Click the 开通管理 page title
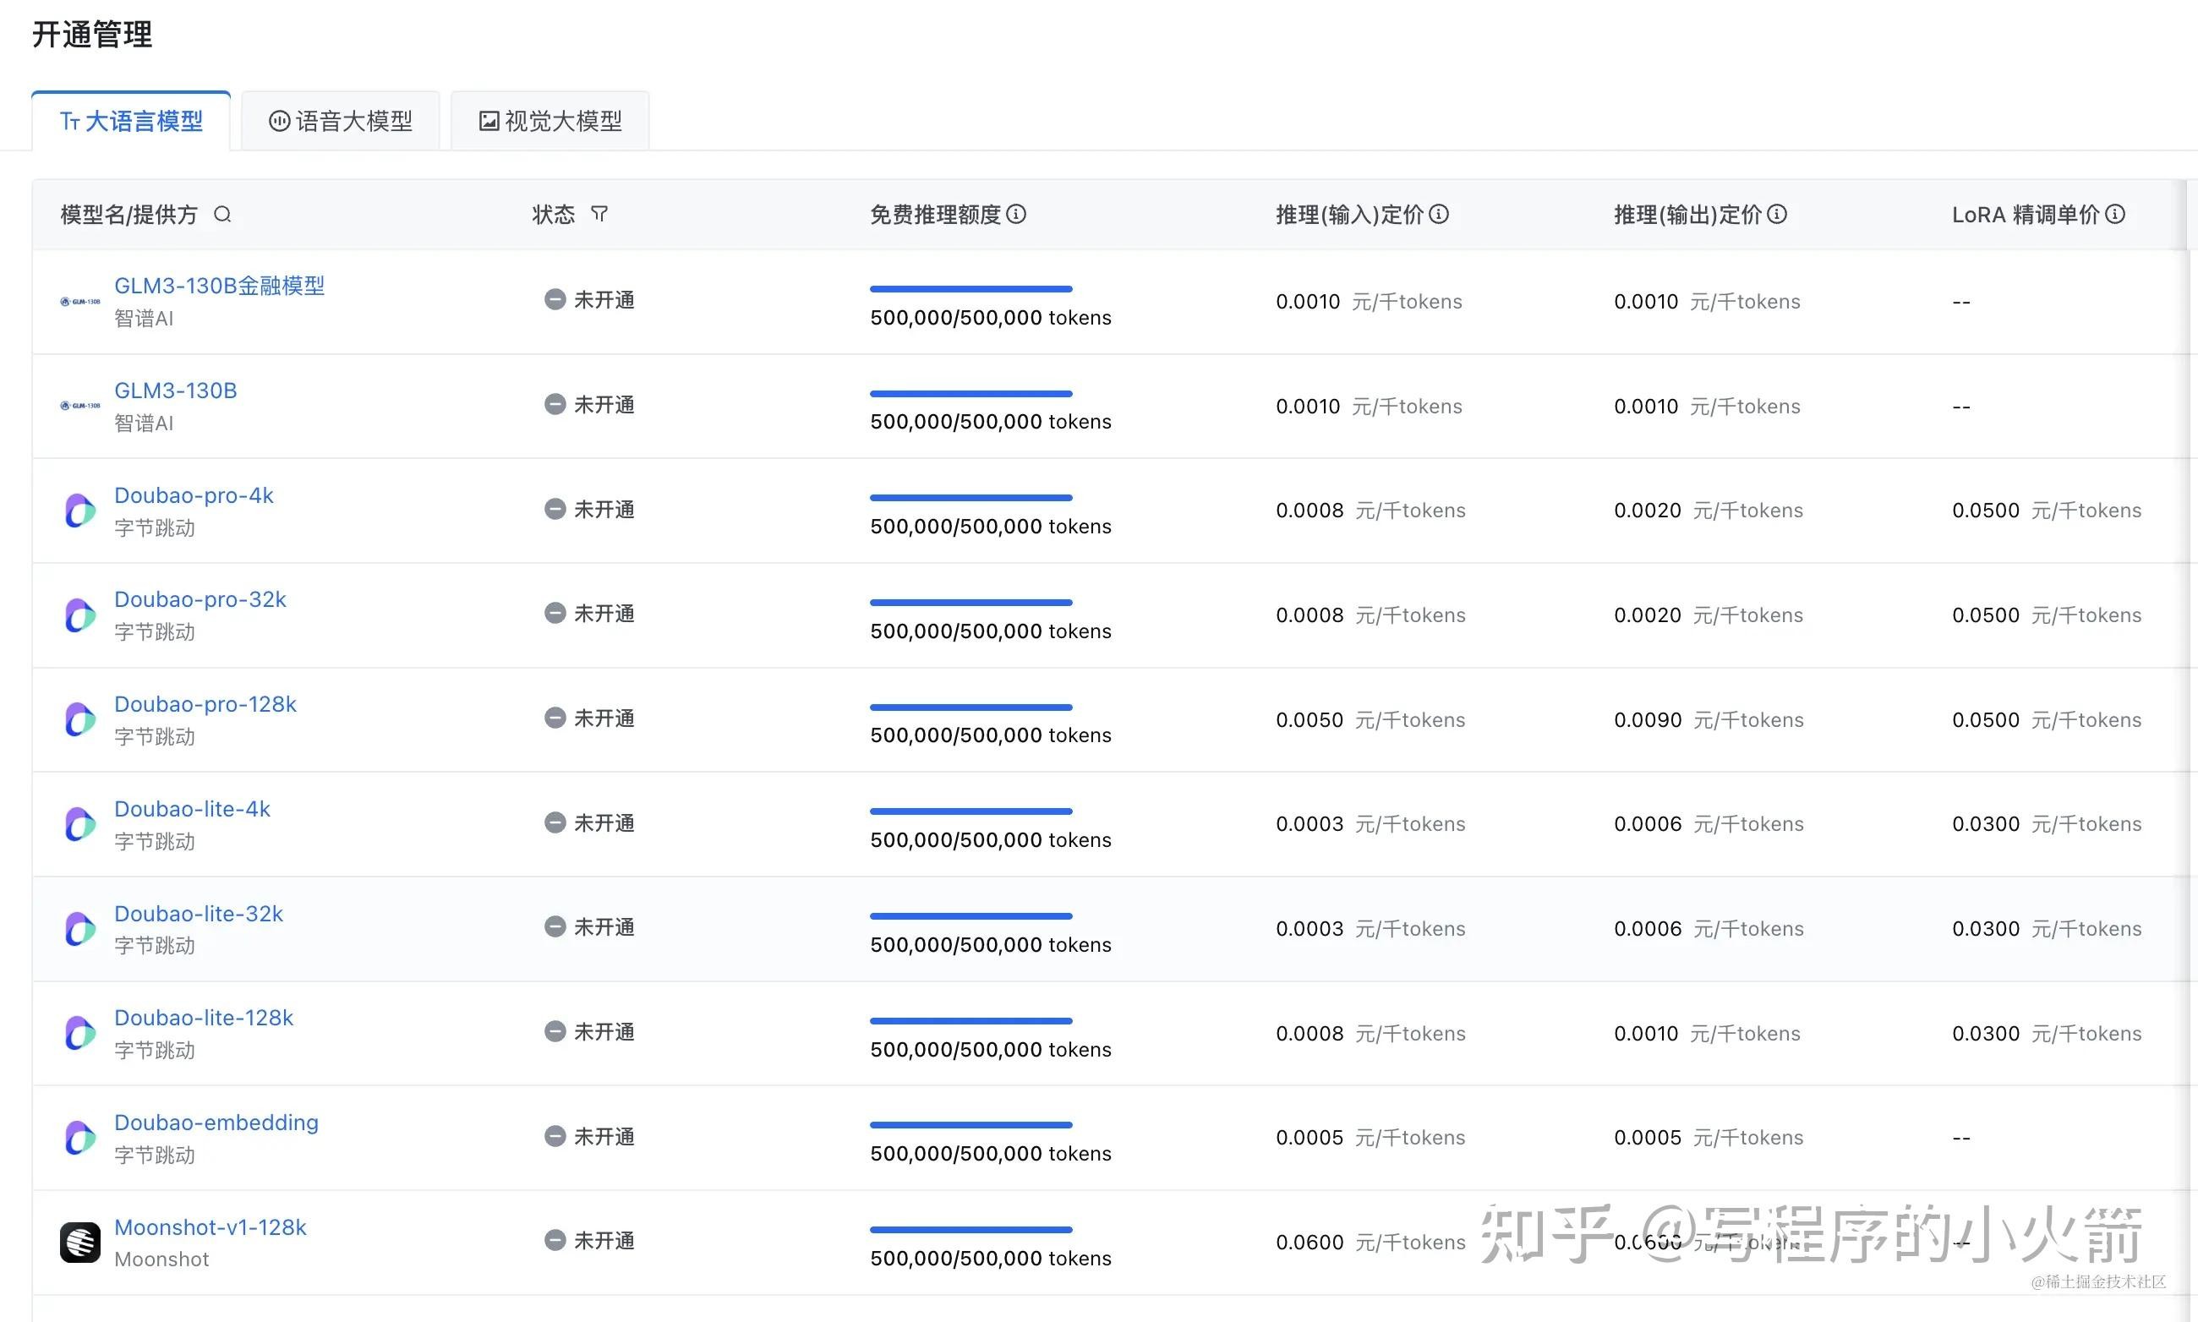This screenshot has height=1322, width=2198. (93, 35)
